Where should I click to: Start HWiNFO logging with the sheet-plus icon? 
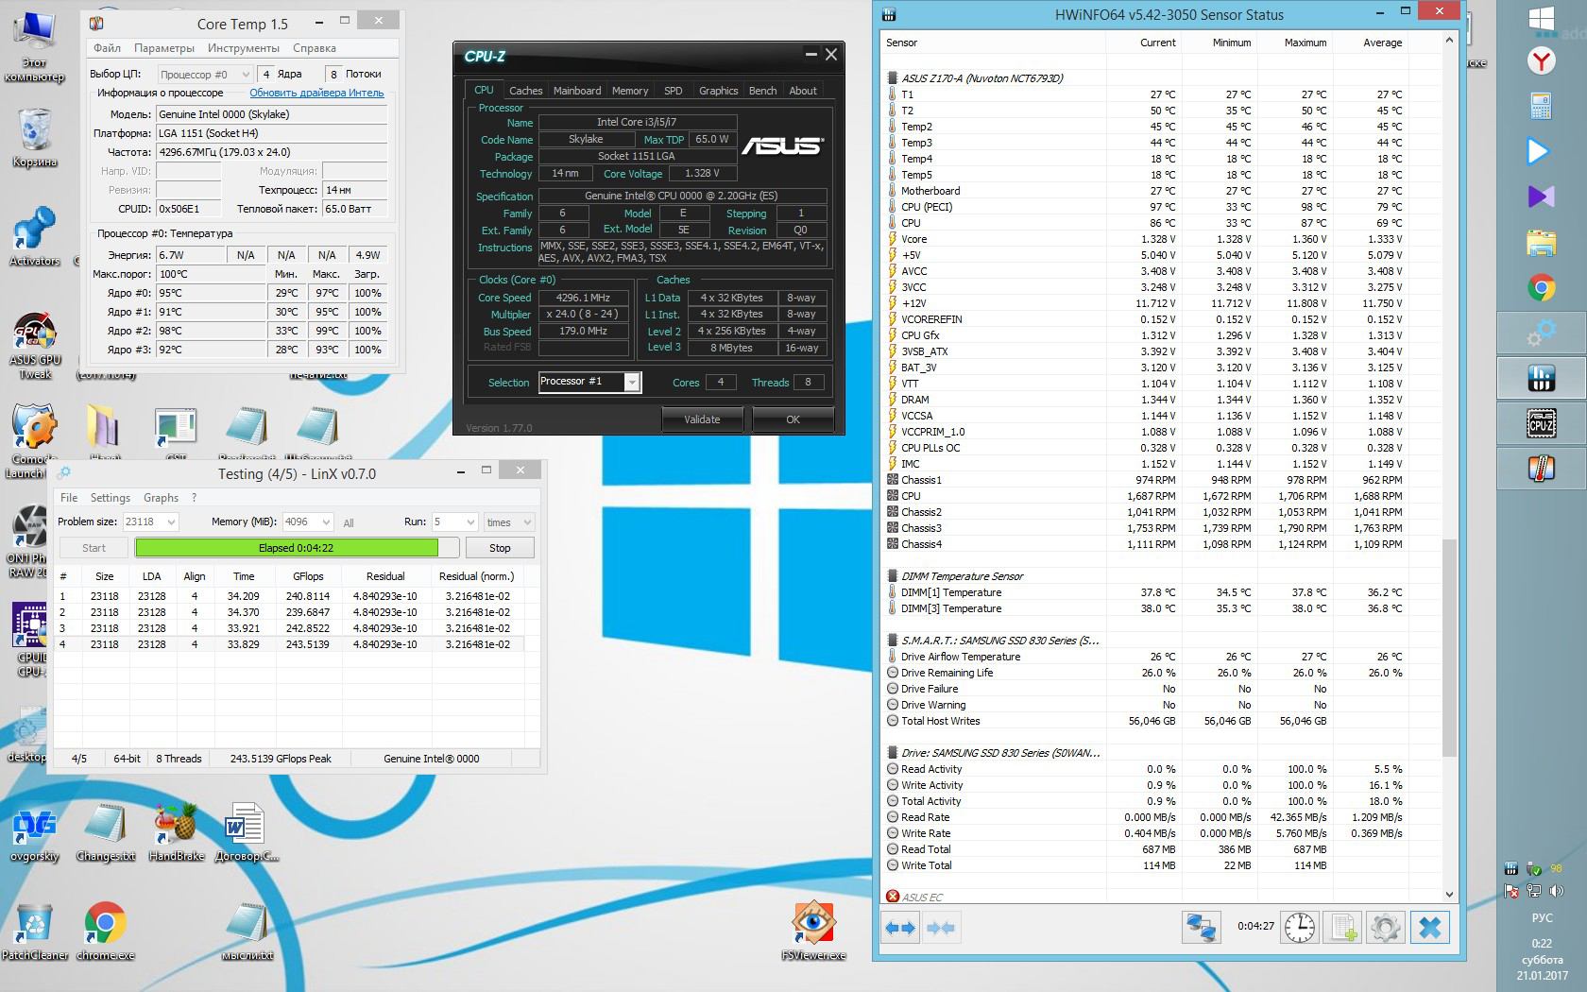[x=1343, y=928]
